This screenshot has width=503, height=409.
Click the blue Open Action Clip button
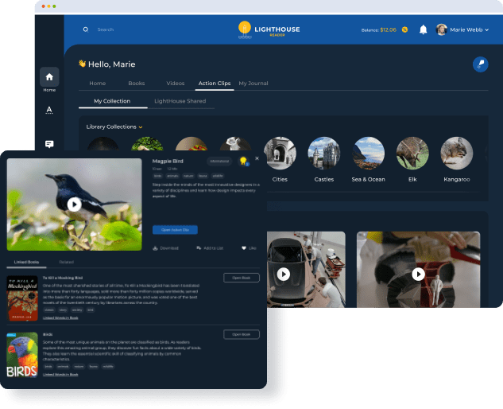click(x=175, y=229)
